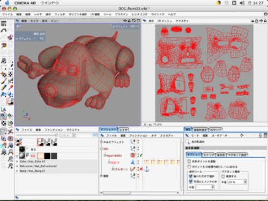Image resolution: width=268 pixels, height=201 pixels.
Task: Expand the Color channel texture row
Action: (x=17, y=161)
